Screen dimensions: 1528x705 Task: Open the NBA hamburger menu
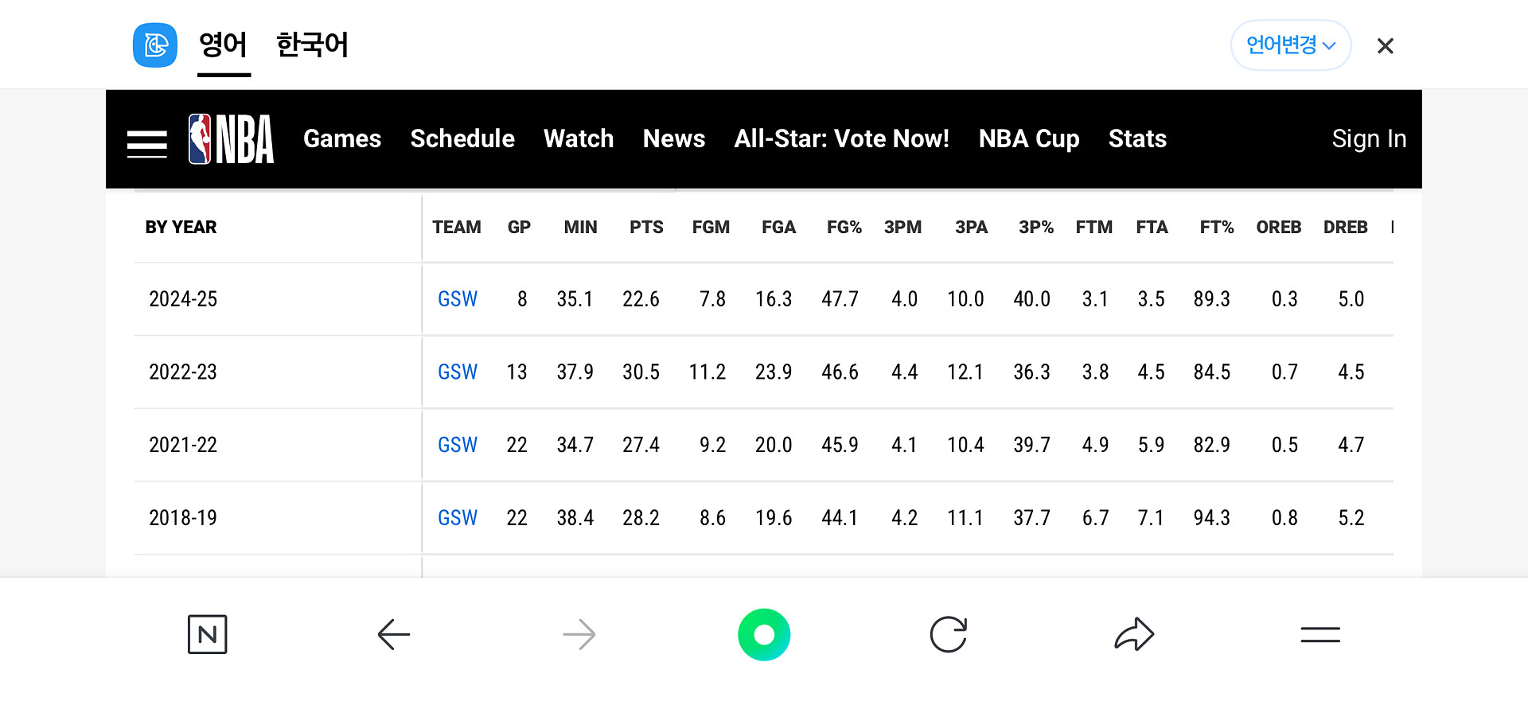147,143
